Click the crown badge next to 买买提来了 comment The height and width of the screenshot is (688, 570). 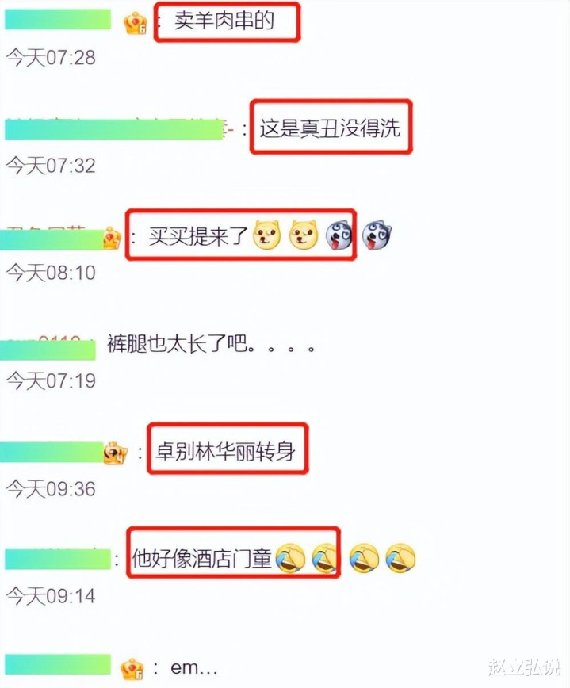click(x=112, y=238)
